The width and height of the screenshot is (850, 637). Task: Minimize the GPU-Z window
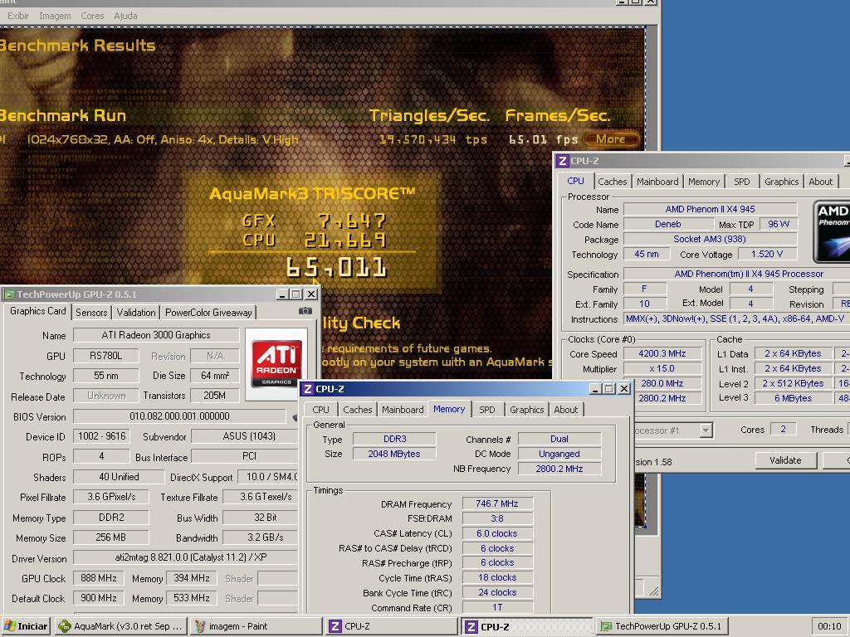pyautogui.click(x=282, y=294)
